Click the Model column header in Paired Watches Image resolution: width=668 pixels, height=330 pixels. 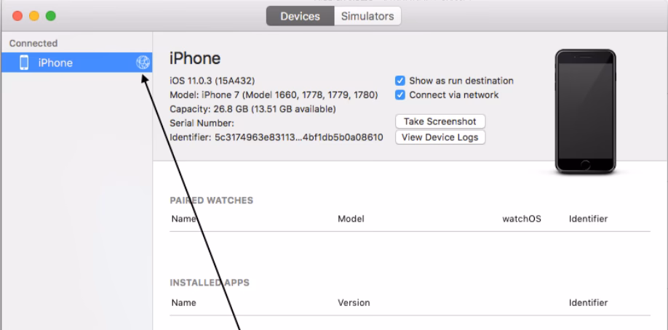click(351, 219)
